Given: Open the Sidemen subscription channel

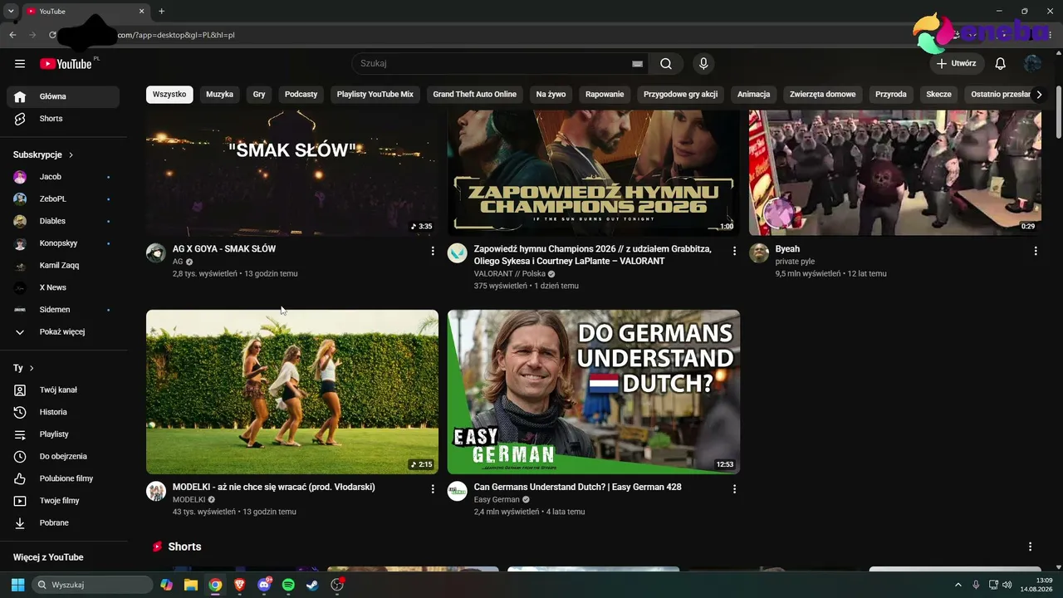Looking at the screenshot, I should click(x=63, y=310).
